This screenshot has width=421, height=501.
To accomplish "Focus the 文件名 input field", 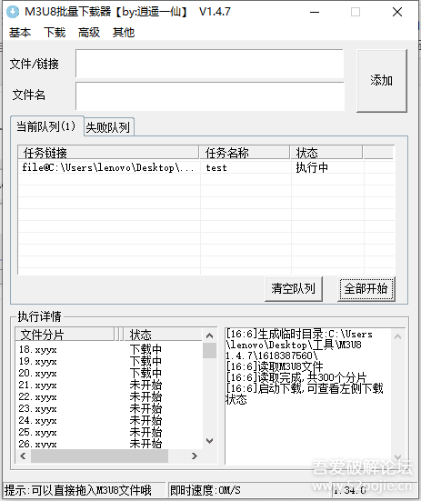I will (x=209, y=95).
